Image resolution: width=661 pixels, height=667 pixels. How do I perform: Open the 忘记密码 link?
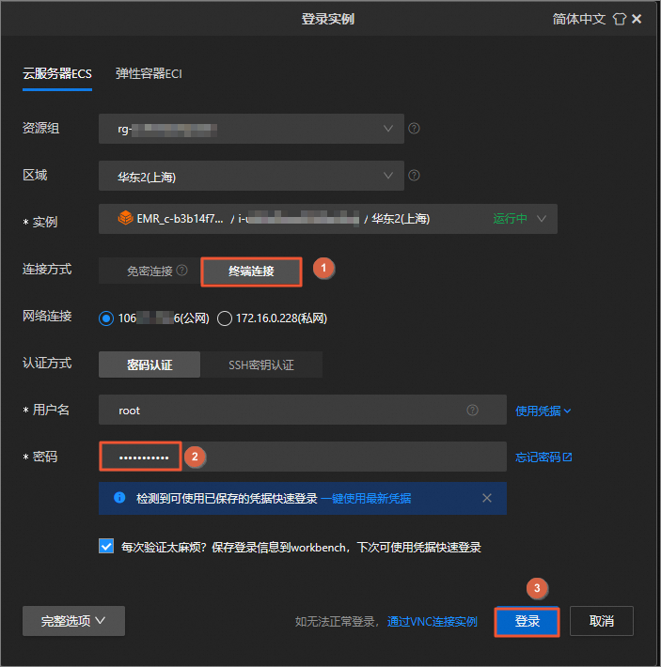click(543, 458)
